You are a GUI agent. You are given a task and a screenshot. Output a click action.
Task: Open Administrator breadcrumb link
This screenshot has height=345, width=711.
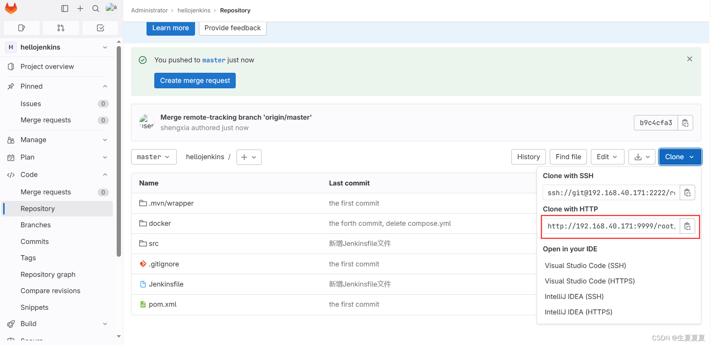tap(149, 10)
